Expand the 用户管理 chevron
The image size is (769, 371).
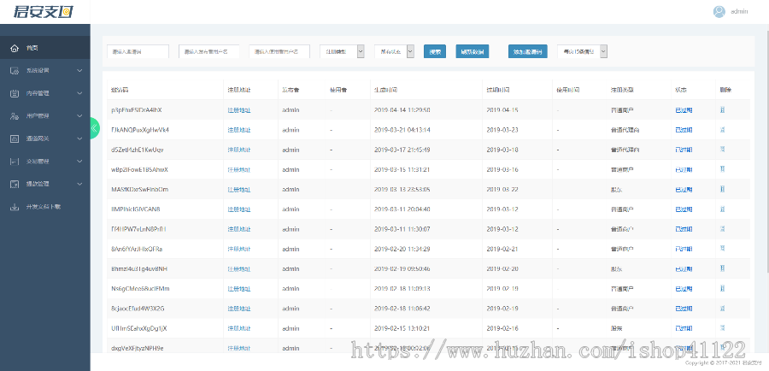(80, 115)
